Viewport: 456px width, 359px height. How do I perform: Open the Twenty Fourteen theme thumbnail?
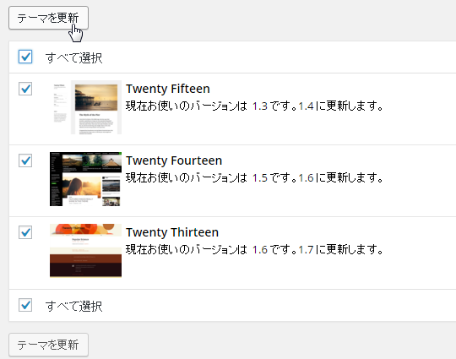(x=86, y=179)
